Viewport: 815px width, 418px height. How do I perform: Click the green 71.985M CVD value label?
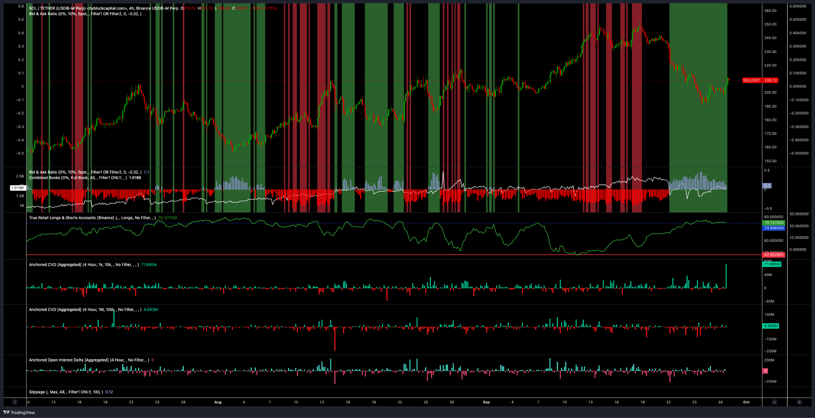pyautogui.click(x=772, y=264)
